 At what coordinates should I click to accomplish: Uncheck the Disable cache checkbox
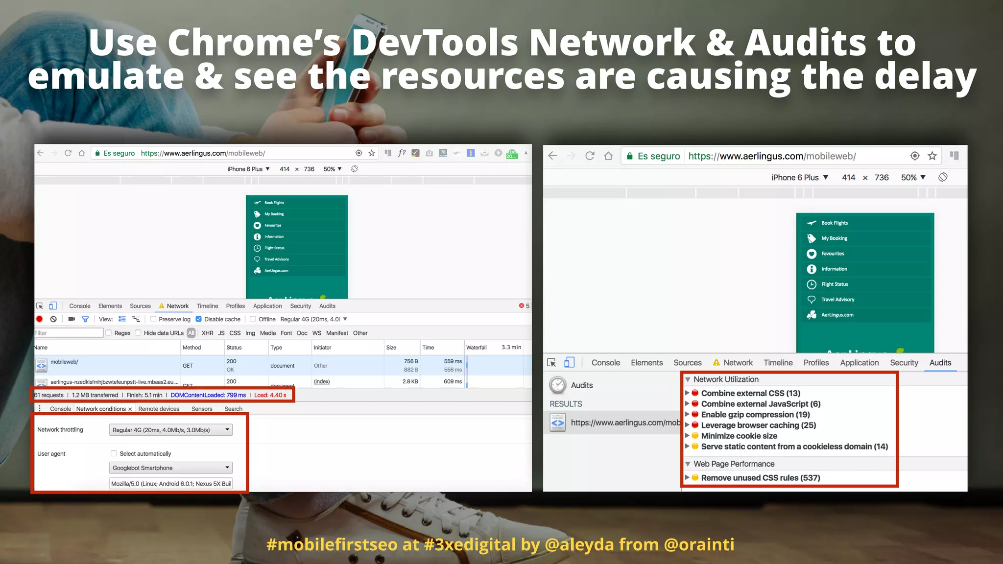pyautogui.click(x=199, y=319)
